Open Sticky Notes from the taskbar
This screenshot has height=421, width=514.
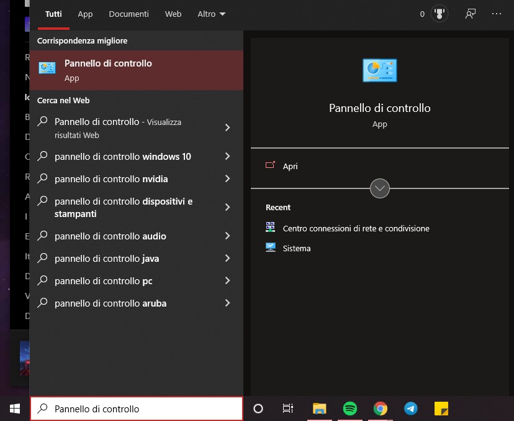click(441, 409)
